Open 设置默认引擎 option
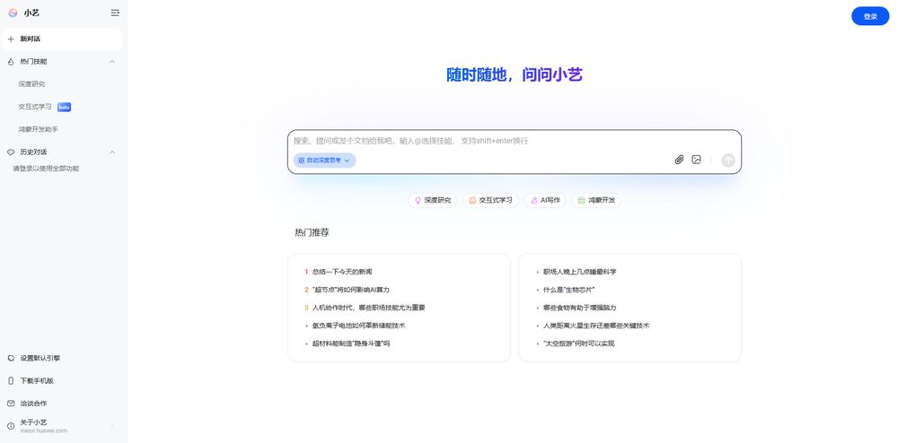The image size is (898, 443). (40, 359)
